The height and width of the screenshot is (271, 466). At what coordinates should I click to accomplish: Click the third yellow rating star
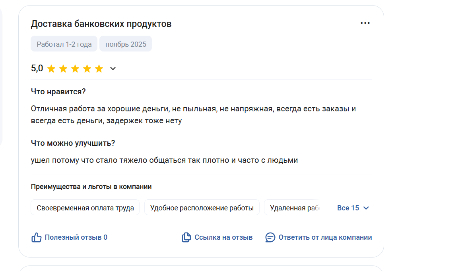pyautogui.click(x=75, y=69)
